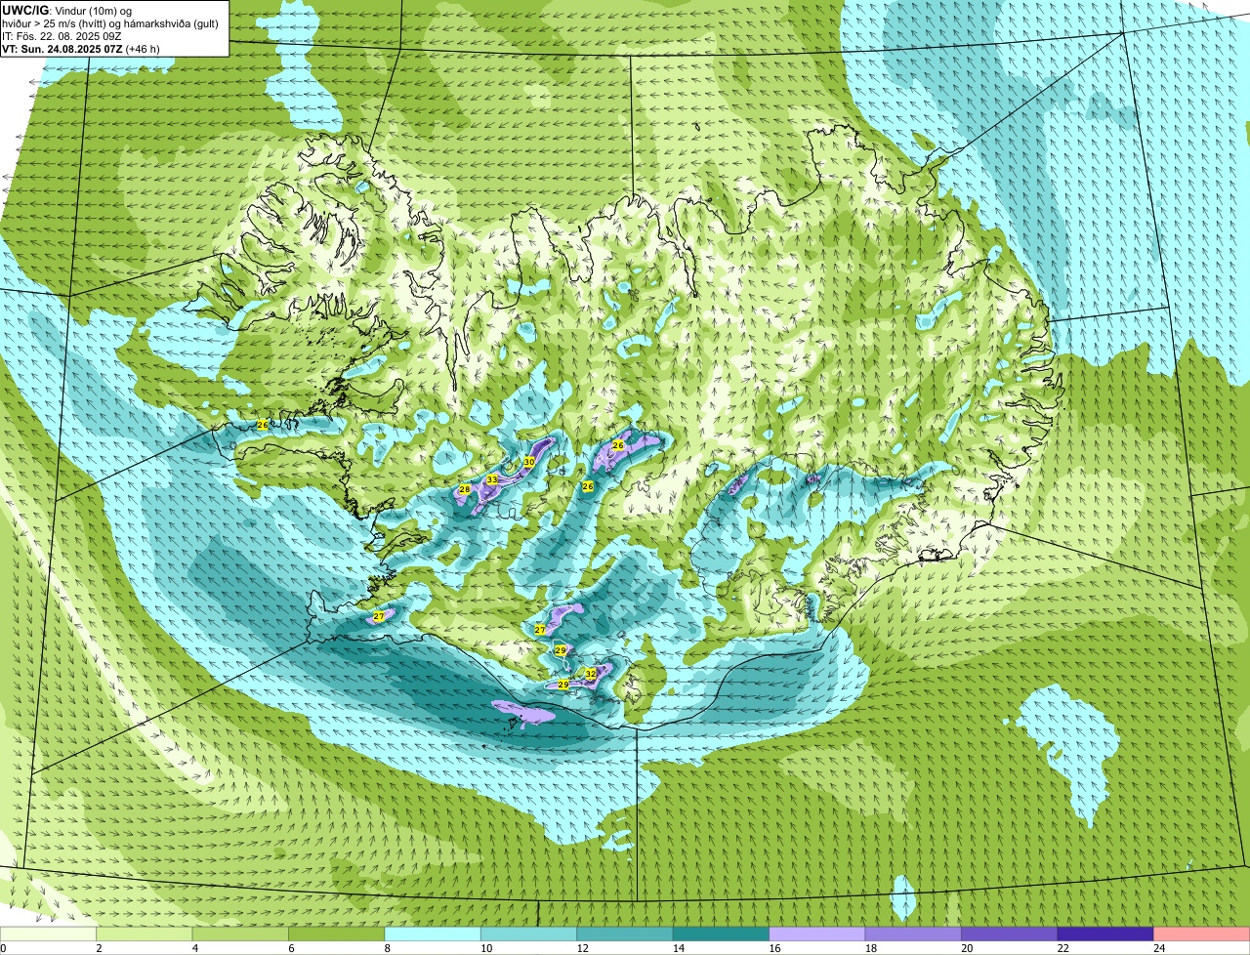
Task: Click the 20–22 m/s legend color segment
Action: (x=1010, y=934)
